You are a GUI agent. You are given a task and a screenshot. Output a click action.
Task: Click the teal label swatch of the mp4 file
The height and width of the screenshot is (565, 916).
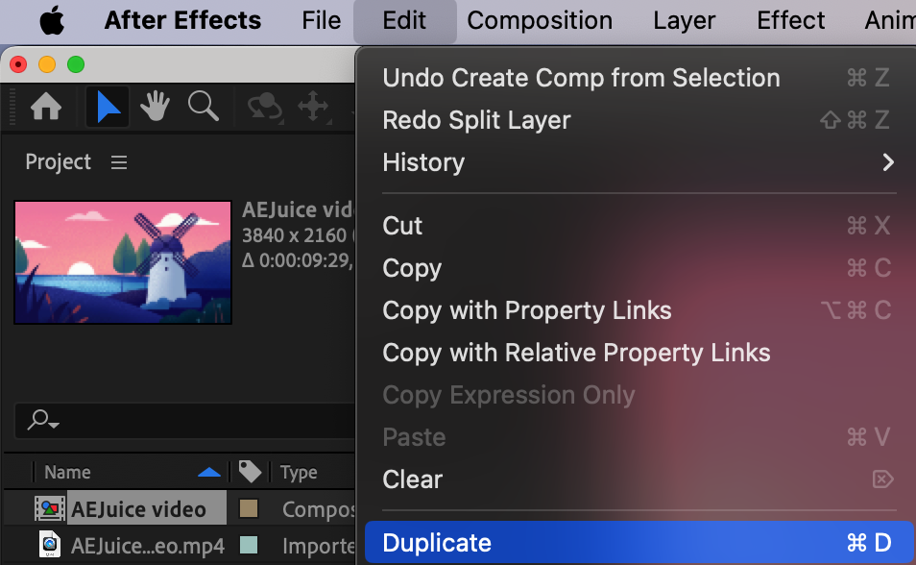[x=249, y=546]
